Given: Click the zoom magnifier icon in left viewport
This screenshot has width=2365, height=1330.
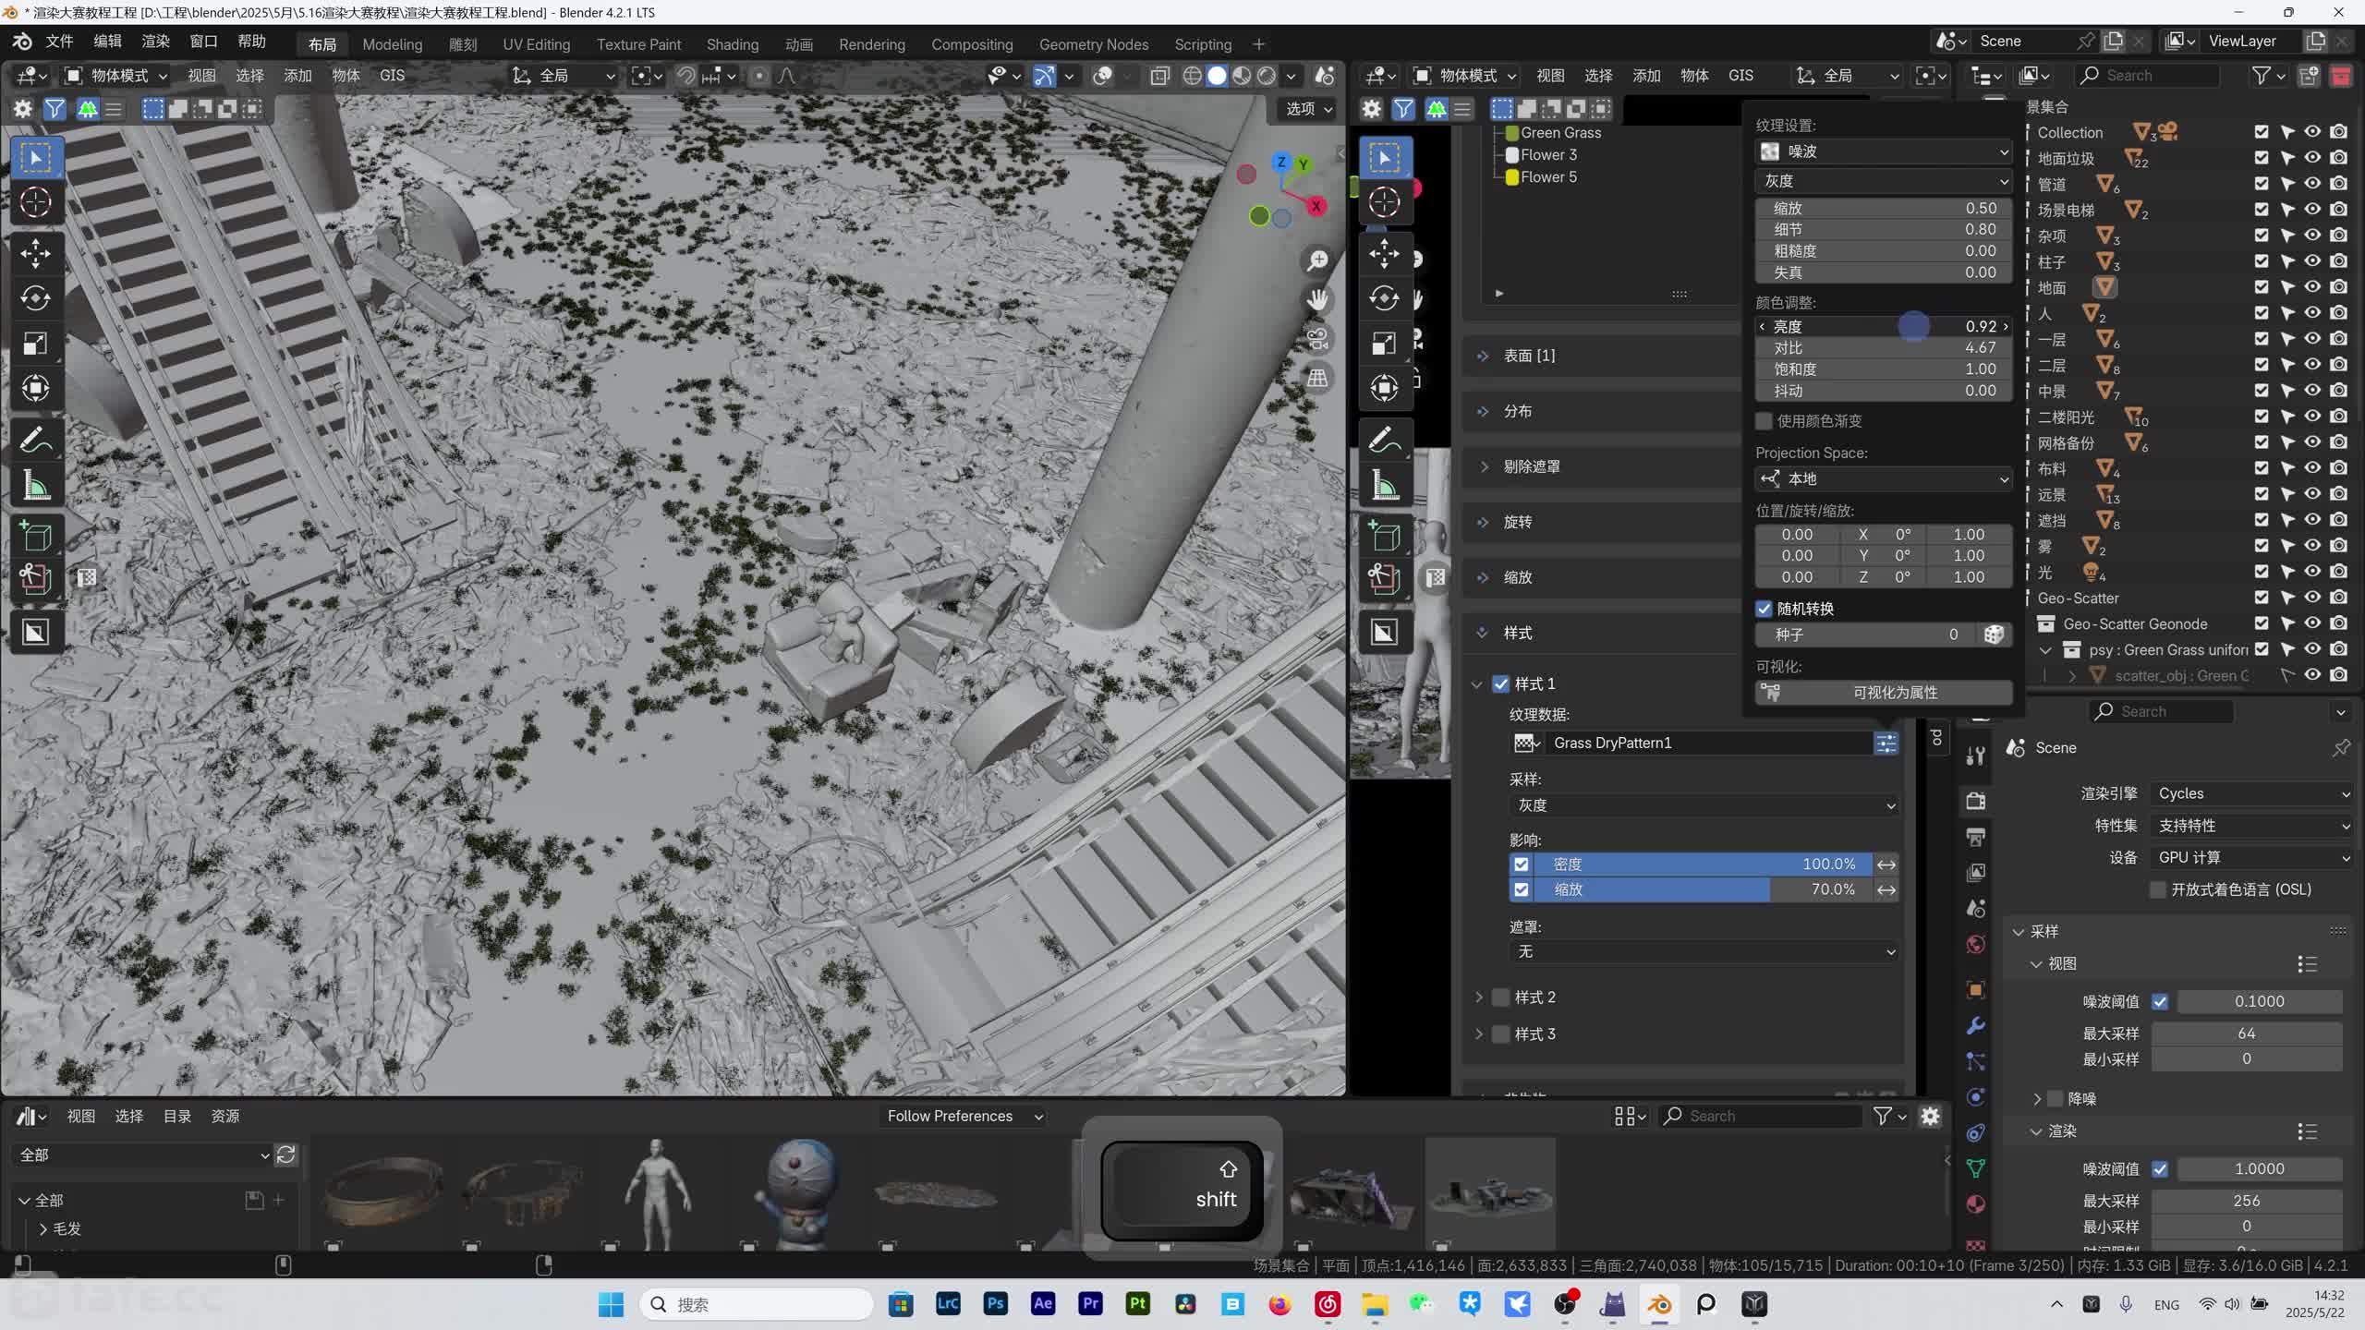Looking at the screenshot, I should [1317, 260].
